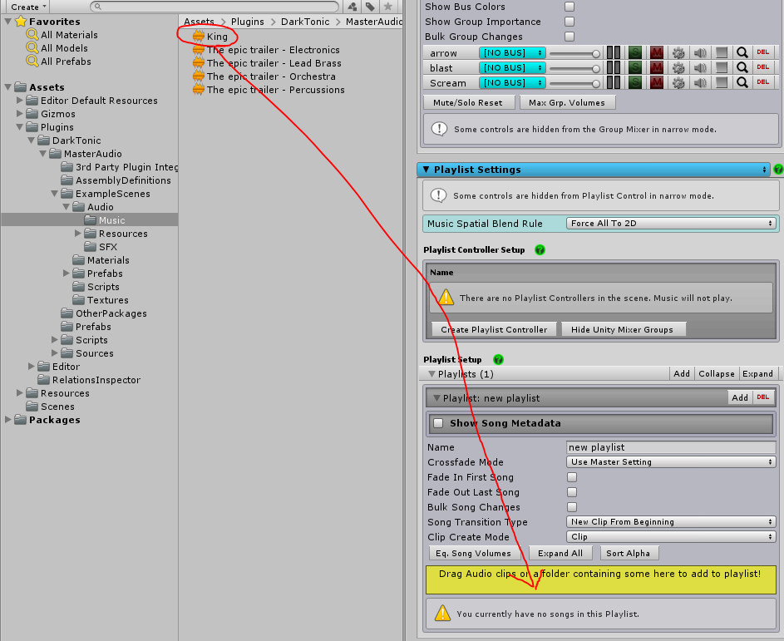This screenshot has height=641, width=784.
Task: Delete the Scream group with DEL
Action: point(763,82)
